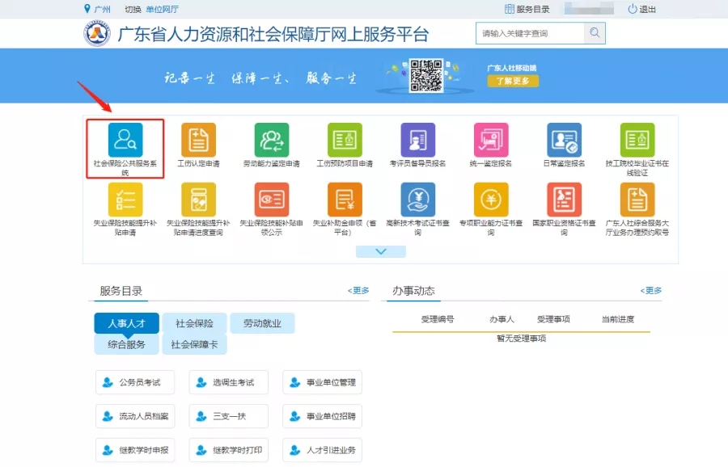Viewport: 728px width, 467px height.
Task: Switch to the 社会保险 tab
Action: click(x=194, y=323)
